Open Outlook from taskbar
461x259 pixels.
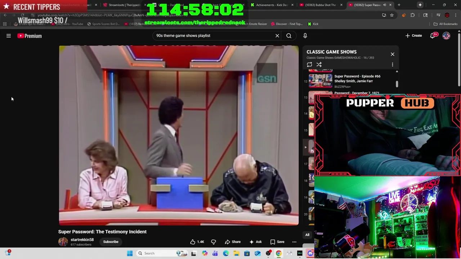[258, 253]
